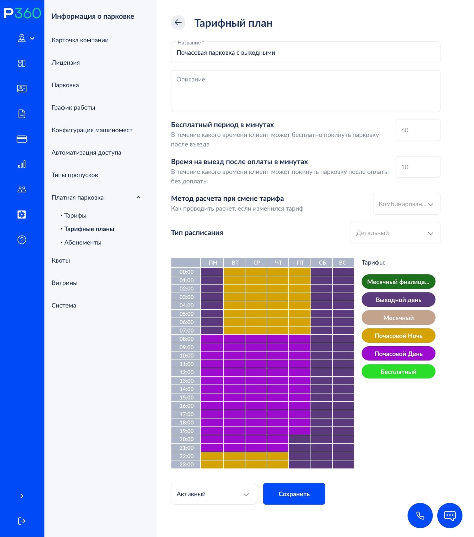Click the ВТ column header

pos(234,263)
